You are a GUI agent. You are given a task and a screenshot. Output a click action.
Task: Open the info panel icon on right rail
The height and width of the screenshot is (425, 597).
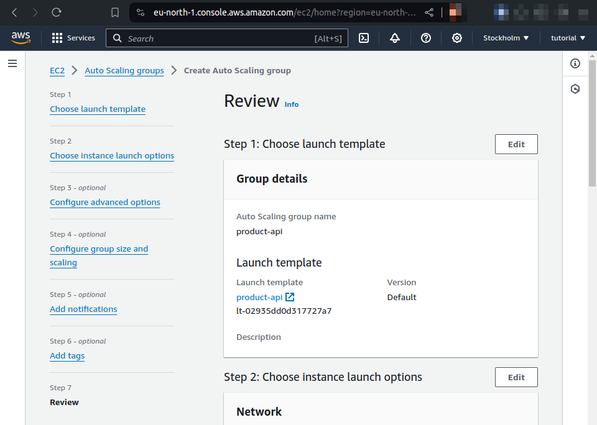pos(575,63)
